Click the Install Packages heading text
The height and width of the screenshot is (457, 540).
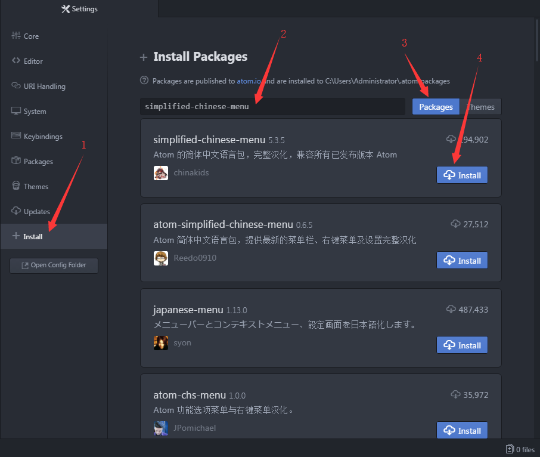pyautogui.click(x=200, y=57)
